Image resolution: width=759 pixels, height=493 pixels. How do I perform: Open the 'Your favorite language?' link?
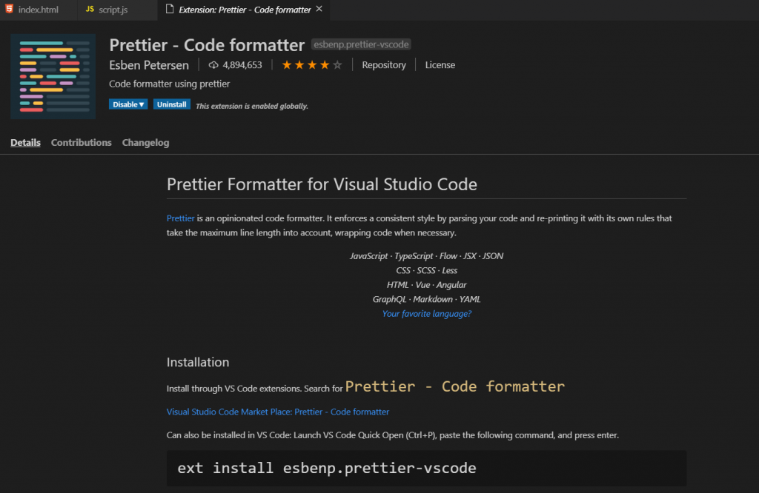[426, 314]
